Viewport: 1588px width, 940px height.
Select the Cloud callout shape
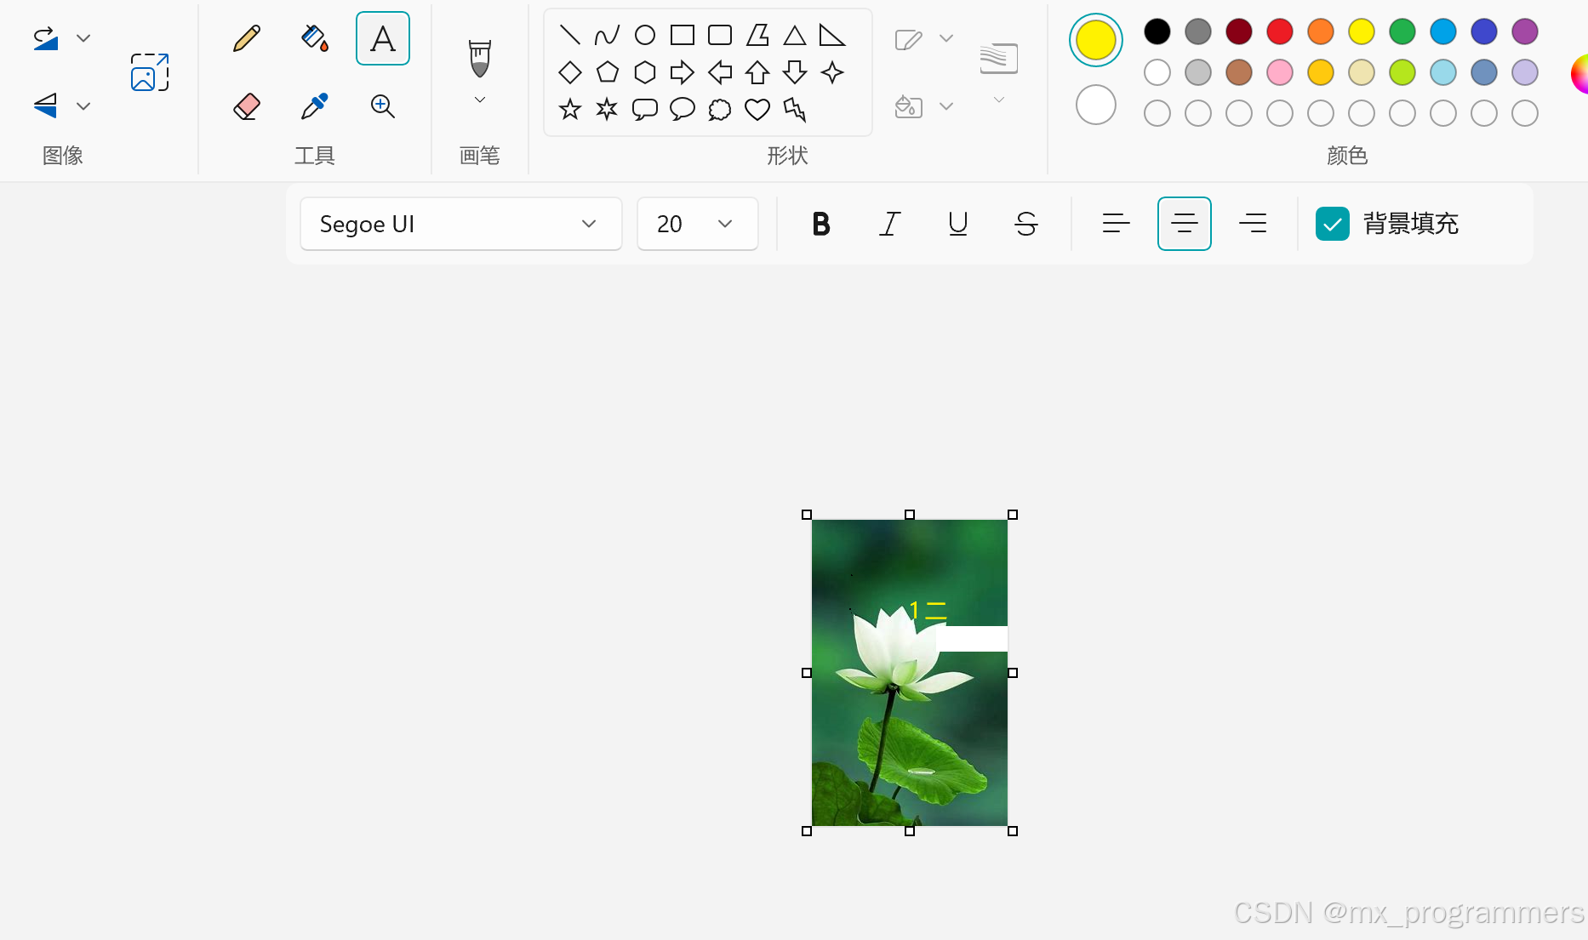pos(720,109)
